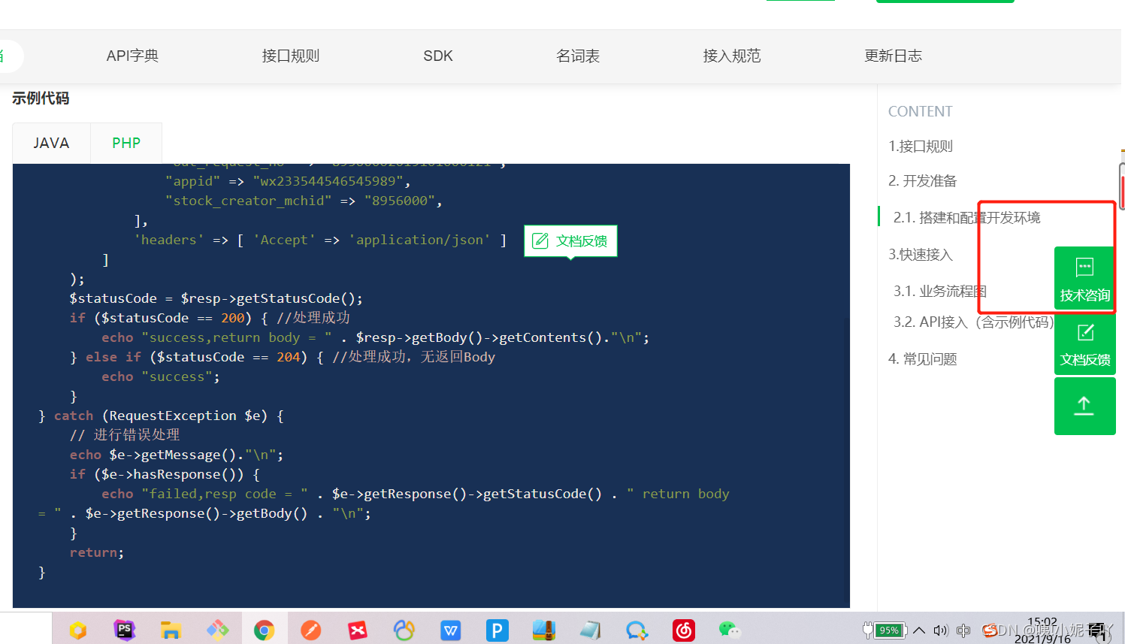Image resolution: width=1125 pixels, height=644 pixels.
Task: Open the notepad app in taskbar
Action: (590, 630)
